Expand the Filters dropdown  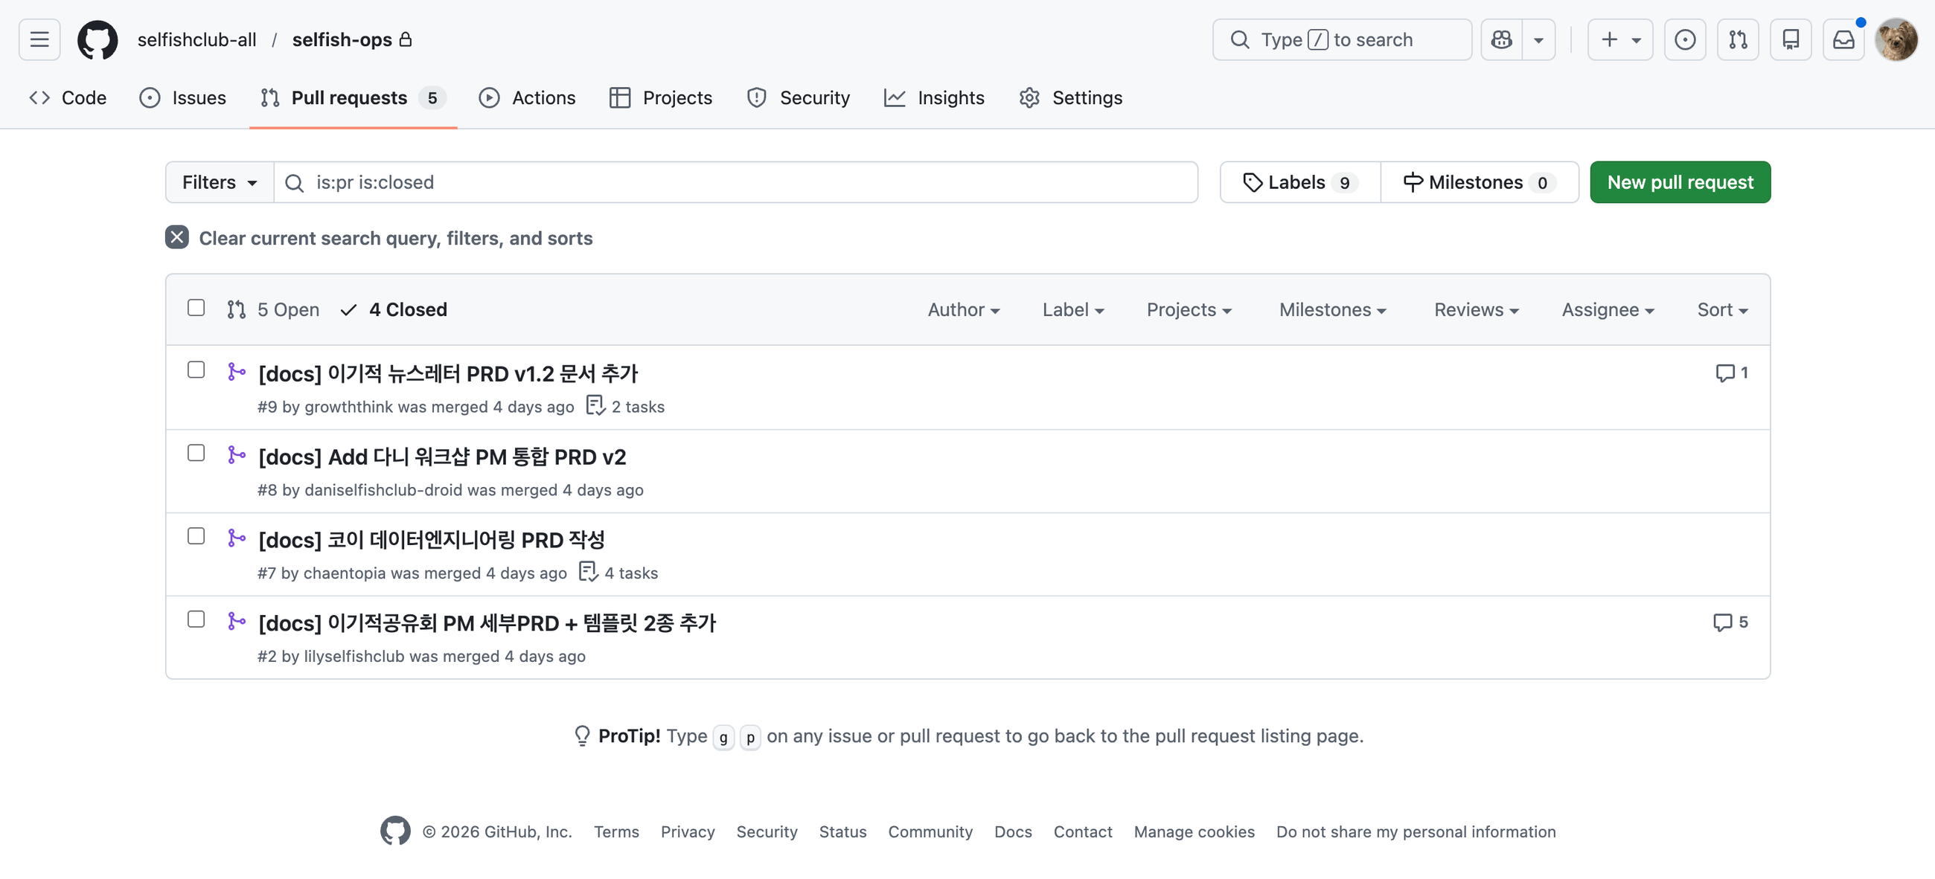click(220, 182)
